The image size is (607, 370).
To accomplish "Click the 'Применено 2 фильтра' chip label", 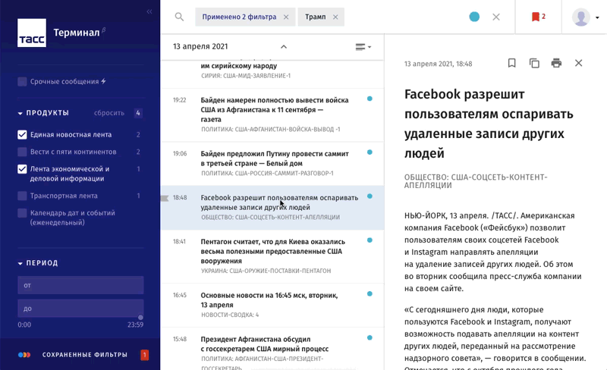I will (239, 17).
